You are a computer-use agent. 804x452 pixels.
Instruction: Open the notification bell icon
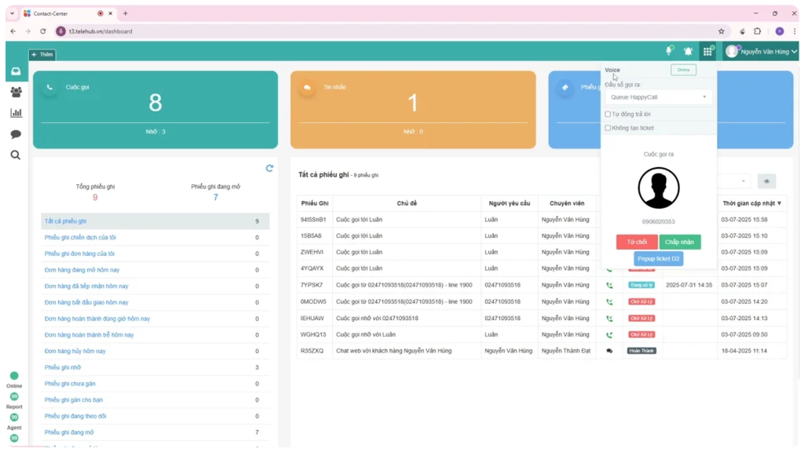point(688,51)
